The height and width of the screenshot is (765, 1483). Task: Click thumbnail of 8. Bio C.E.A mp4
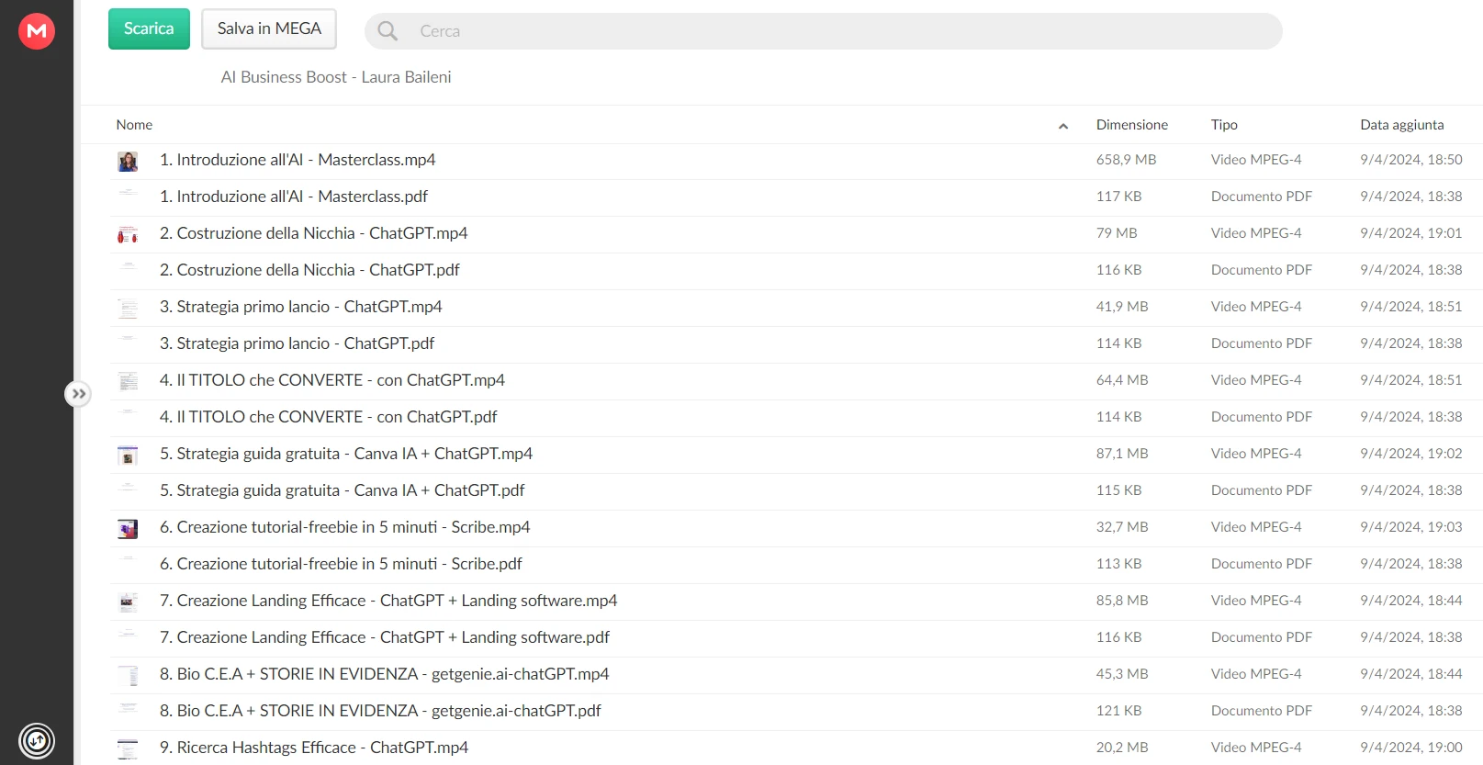128,676
